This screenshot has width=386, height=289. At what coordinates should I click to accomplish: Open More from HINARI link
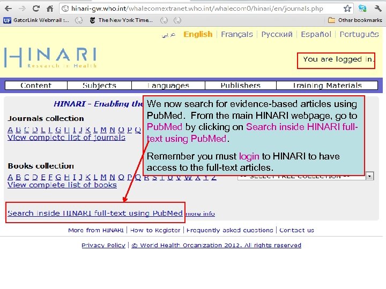point(96,230)
